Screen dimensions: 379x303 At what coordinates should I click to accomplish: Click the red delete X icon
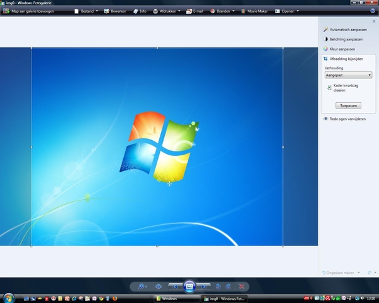click(x=241, y=287)
